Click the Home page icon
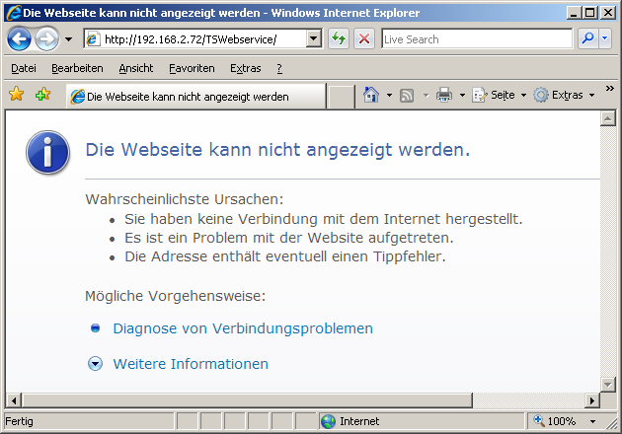The height and width of the screenshot is (434, 622). (371, 96)
